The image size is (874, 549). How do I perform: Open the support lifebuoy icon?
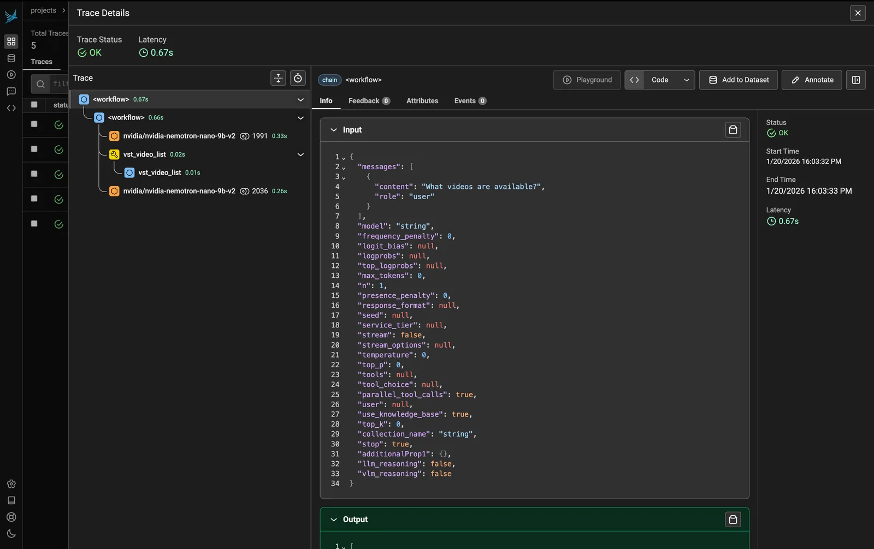11,517
